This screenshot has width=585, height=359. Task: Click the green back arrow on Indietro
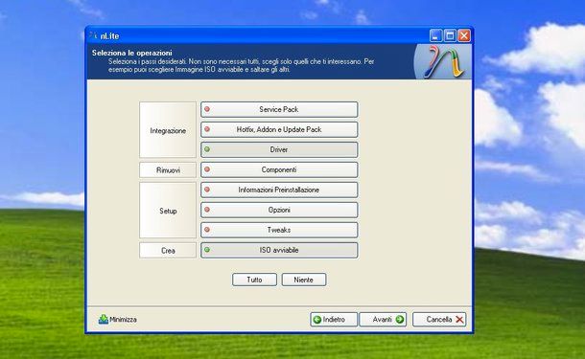[x=317, y=320]
